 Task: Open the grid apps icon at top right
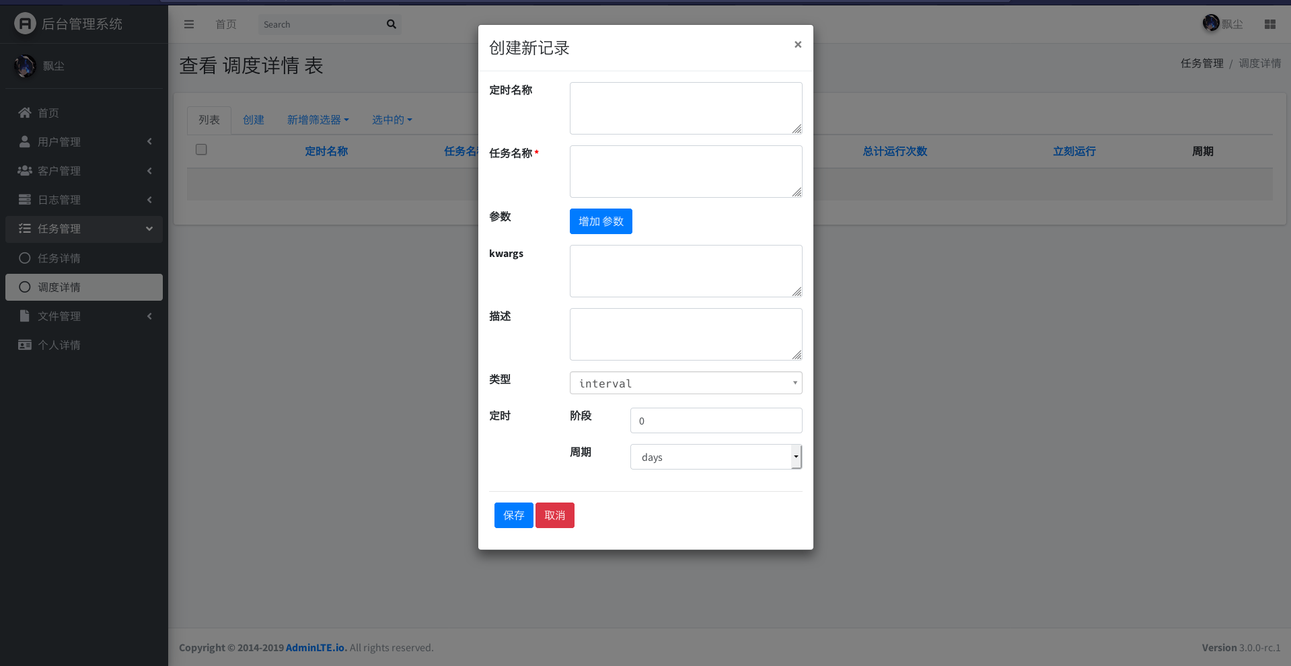coord(1270,24)
